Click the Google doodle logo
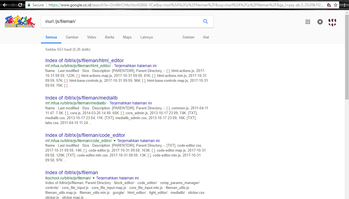Screen dimensions: 349x199 pos(20,22)
